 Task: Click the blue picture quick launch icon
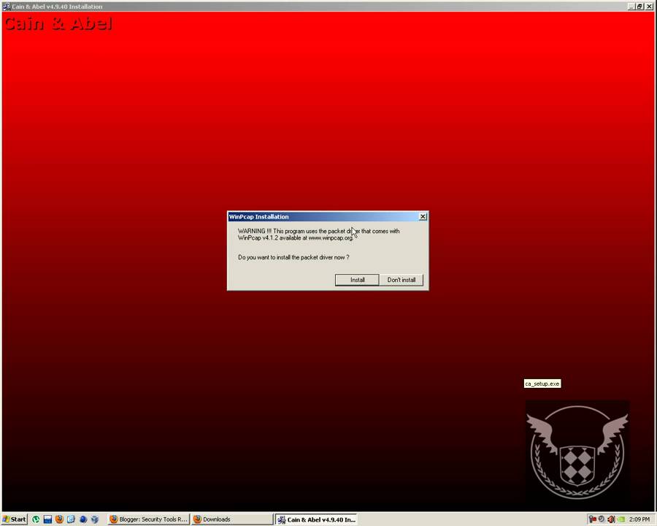click(47, 519)
